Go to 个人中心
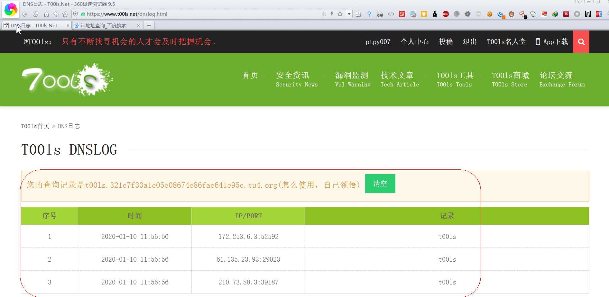The image size is (609, 297). click(x=415, y=42)
